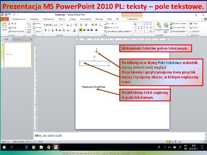The image size is (207, 155).
Task: Select the star shape in shapes gallery
Action: 150,31
